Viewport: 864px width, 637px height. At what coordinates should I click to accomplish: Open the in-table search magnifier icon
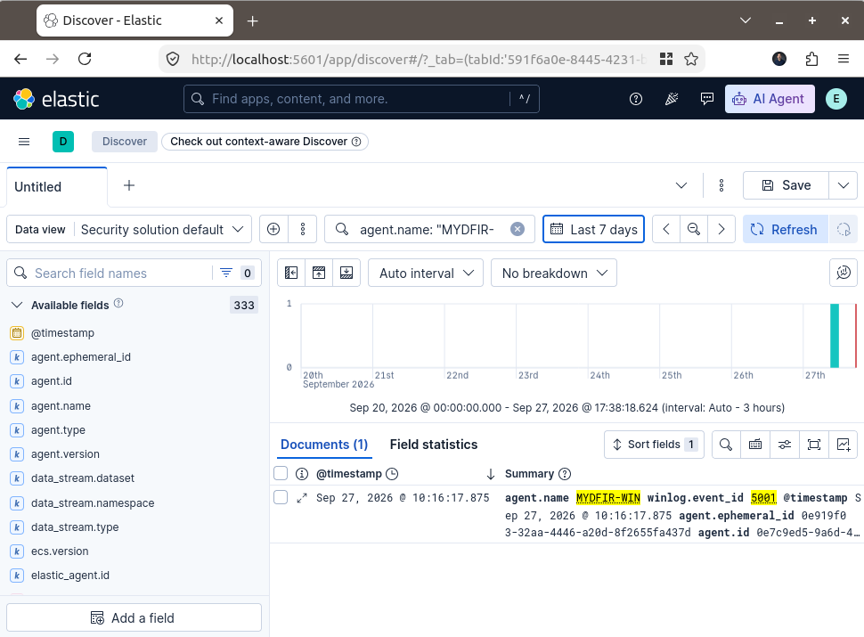click(726, 445)
